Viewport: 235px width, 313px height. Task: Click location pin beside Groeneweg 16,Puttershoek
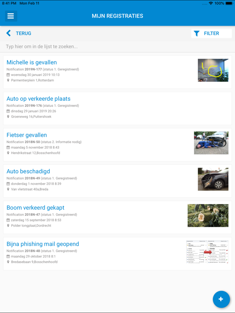8,117
